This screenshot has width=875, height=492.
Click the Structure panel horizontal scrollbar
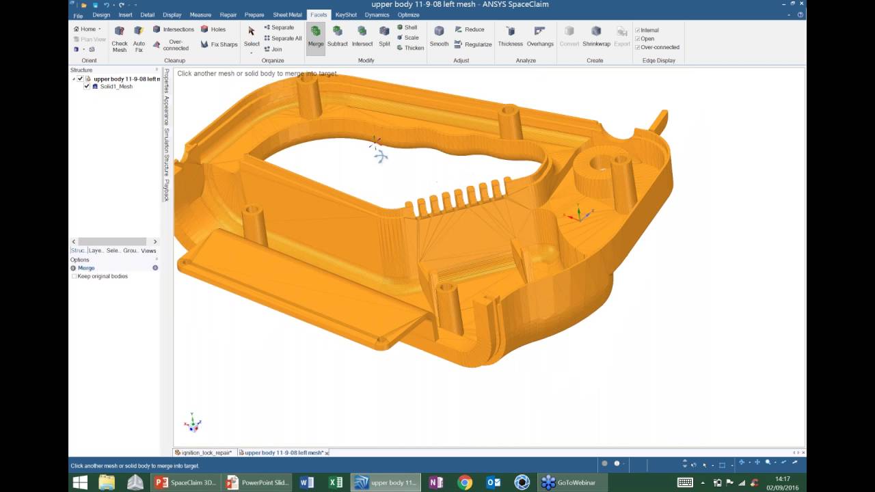pos(112,241)
